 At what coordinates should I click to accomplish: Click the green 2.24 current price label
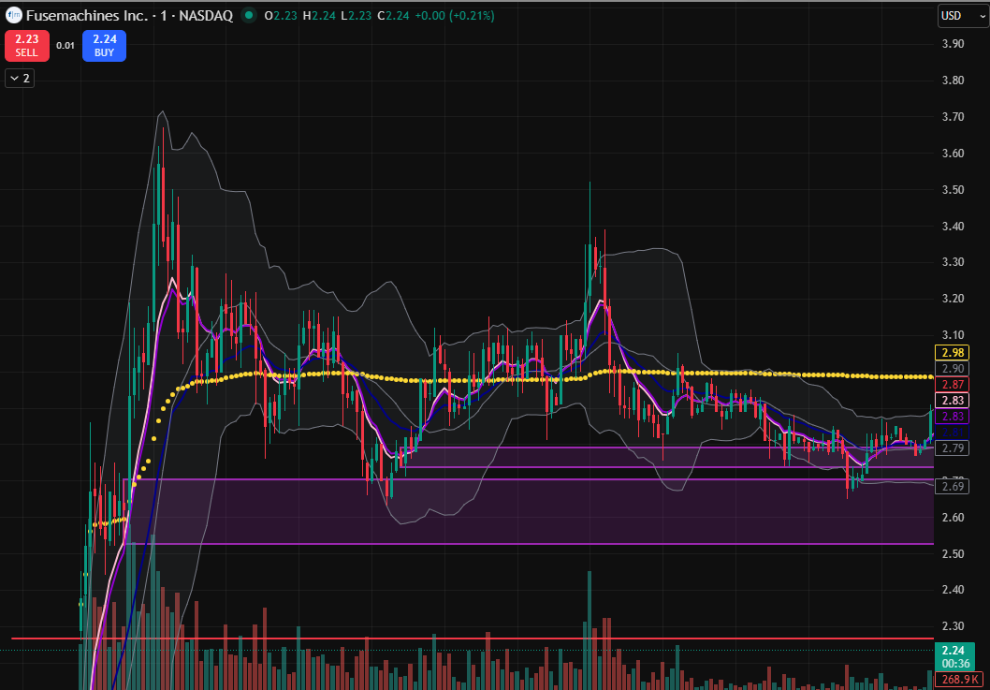pyautogui.click(x=953, y=651)
